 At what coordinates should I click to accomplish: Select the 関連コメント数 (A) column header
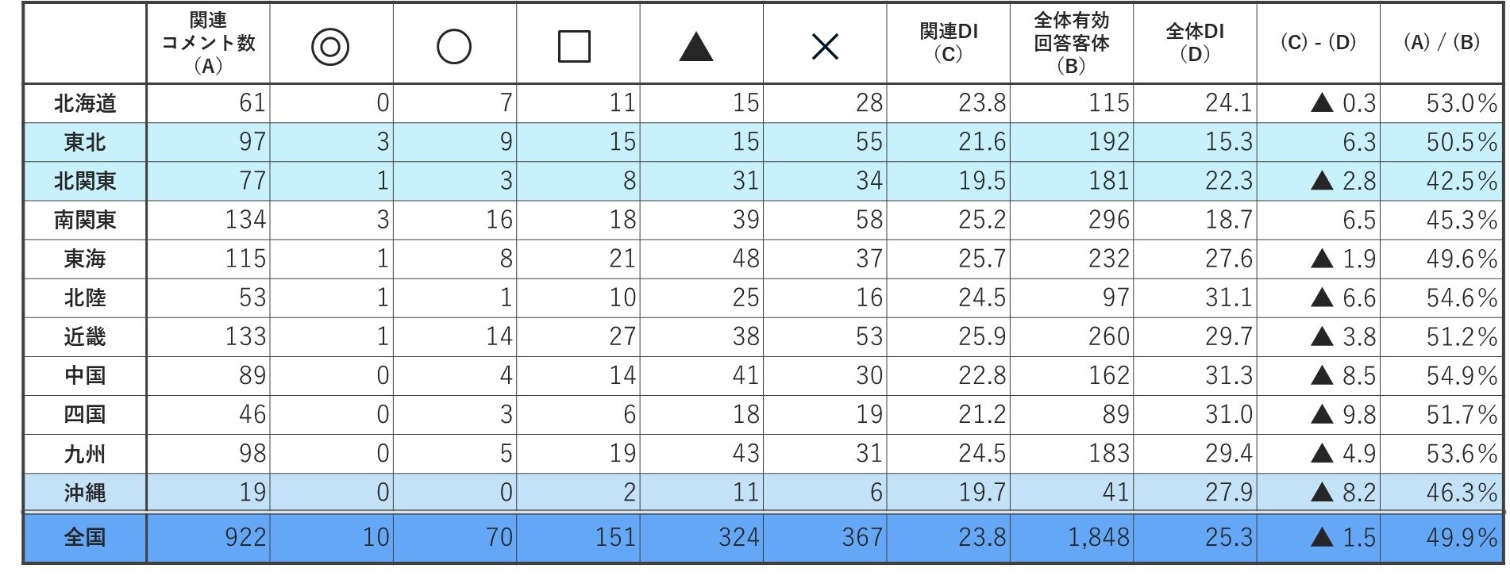pyautogui.click(x=208, y=43)
